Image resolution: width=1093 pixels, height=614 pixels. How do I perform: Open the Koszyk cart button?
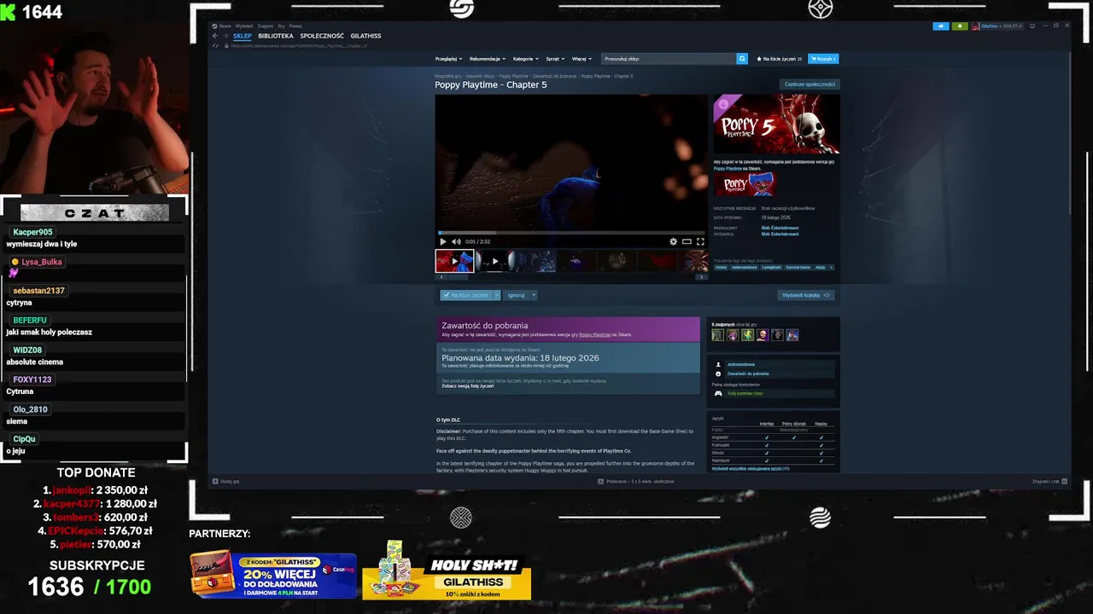click(x=823, y=59)
